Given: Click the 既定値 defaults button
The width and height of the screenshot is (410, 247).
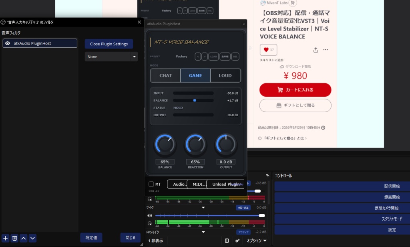Looking at the screenshot, I should click(x=91, y=237).
